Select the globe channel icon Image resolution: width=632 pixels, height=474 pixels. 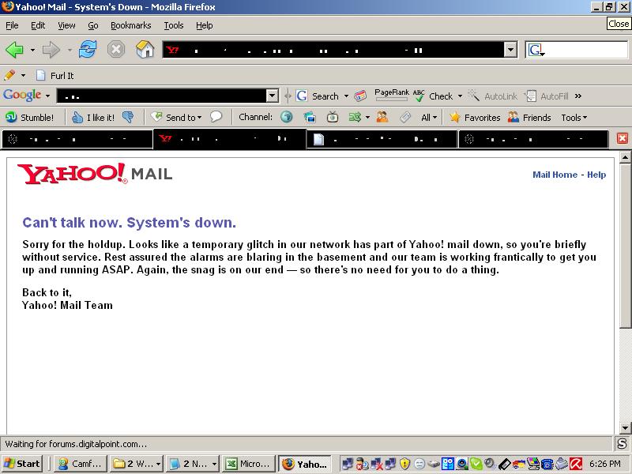coord(287,117)
